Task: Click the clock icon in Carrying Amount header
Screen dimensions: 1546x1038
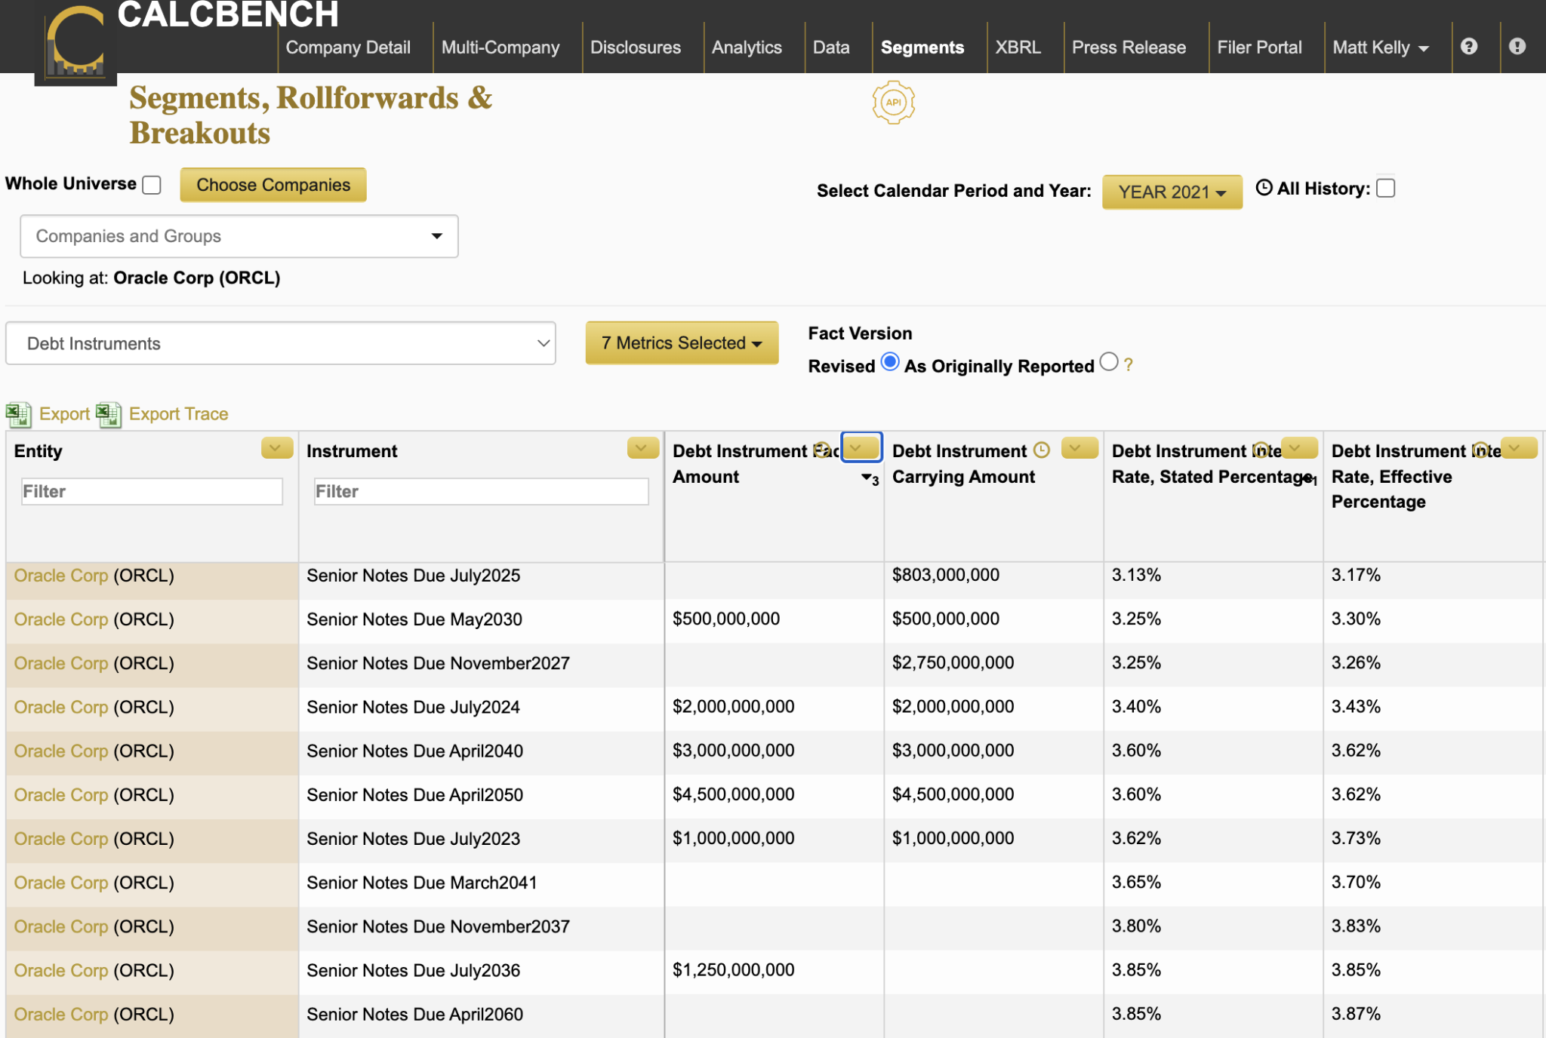Action: pos(1042,450)
